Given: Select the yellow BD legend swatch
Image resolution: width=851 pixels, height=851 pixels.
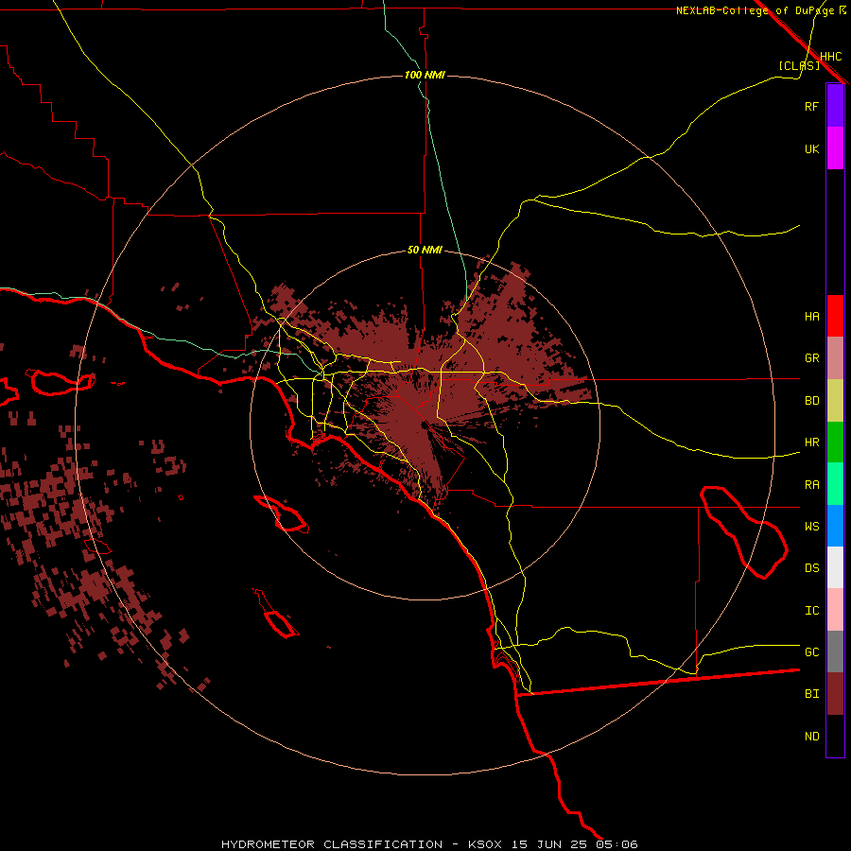Looking at the screenshot, I should tap(835, 401).
